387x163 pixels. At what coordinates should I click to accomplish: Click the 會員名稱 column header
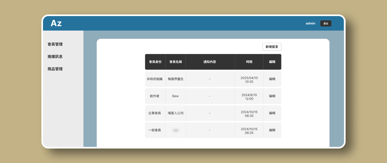pos(175,62)
